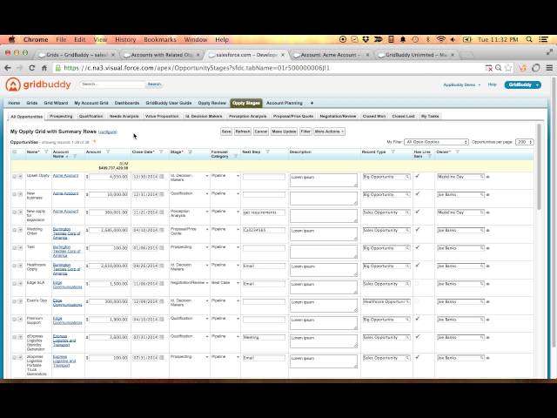Check the Test row checkbox
557x418 pixels.
tap(15, 247)
